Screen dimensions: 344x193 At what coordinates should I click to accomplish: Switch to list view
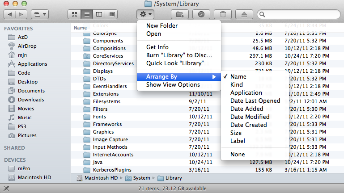87,14
